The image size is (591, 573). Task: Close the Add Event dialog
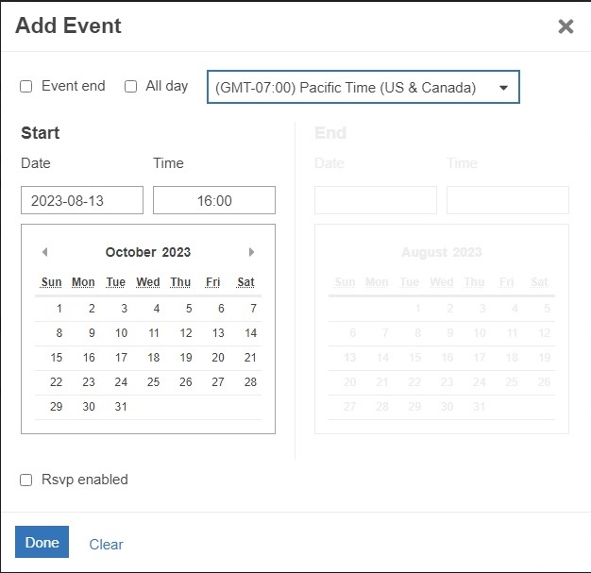566,26
